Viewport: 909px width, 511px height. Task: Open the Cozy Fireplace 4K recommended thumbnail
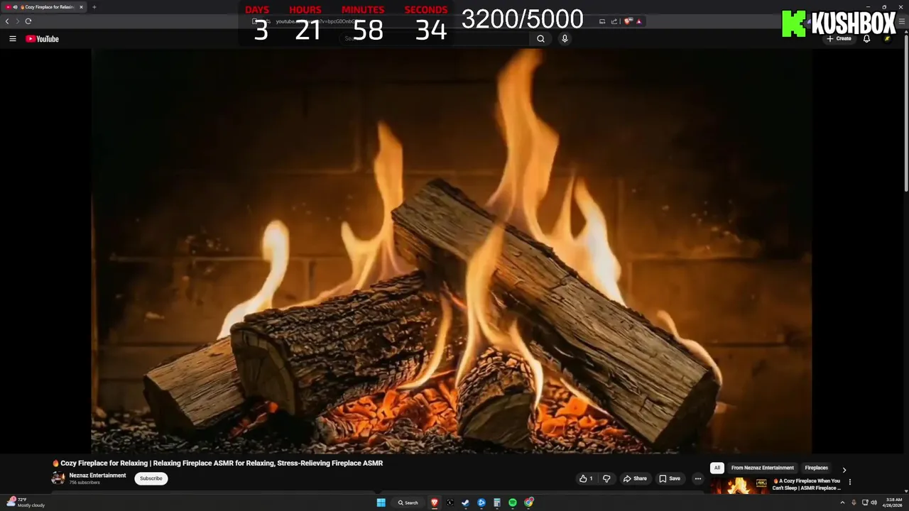(x=739, y=485)
